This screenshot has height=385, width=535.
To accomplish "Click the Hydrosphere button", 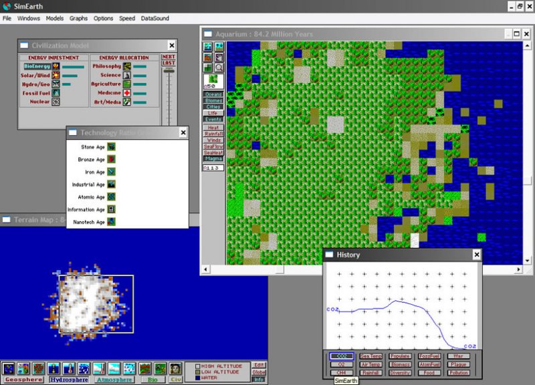I will [70, 380].
